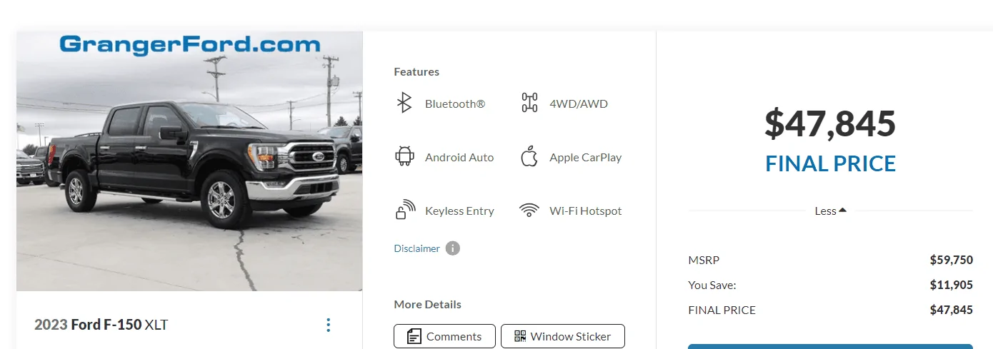Open the 2023 Ford F-150 XLT title
993x349 pixels.
click(101, 325)
